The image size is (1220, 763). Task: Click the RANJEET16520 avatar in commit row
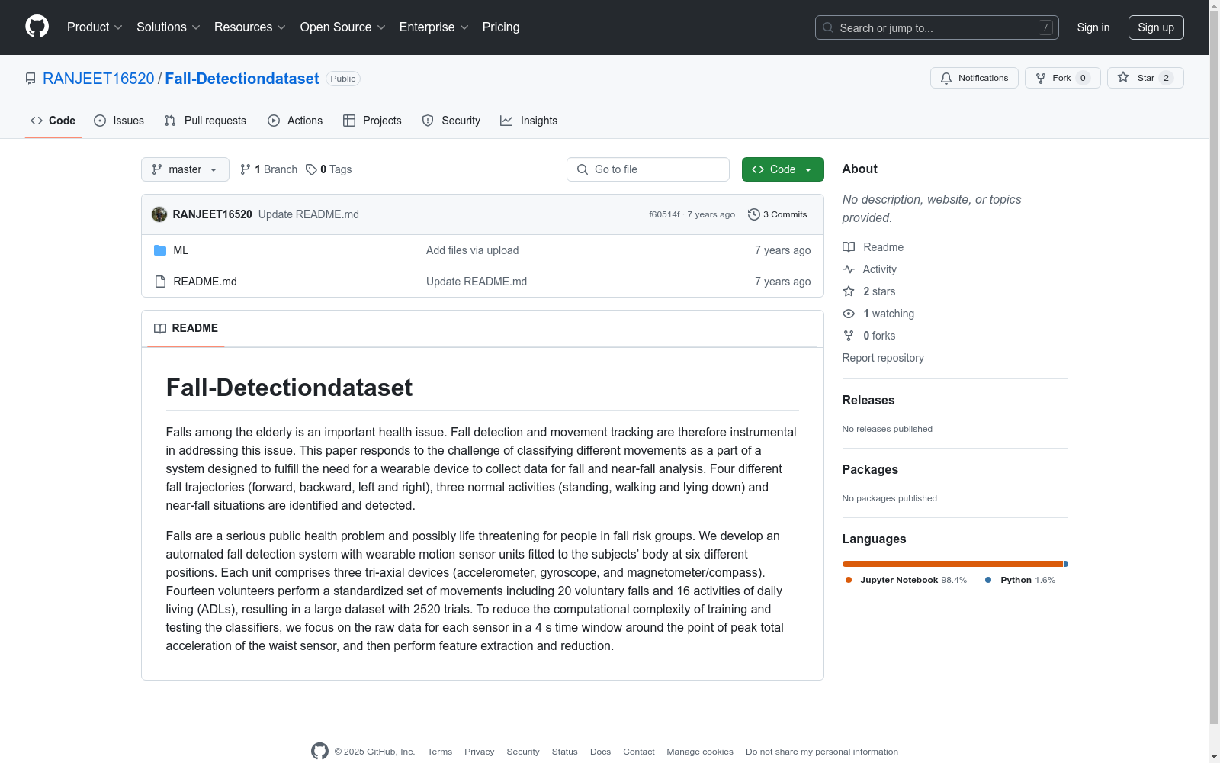(159, 214)
